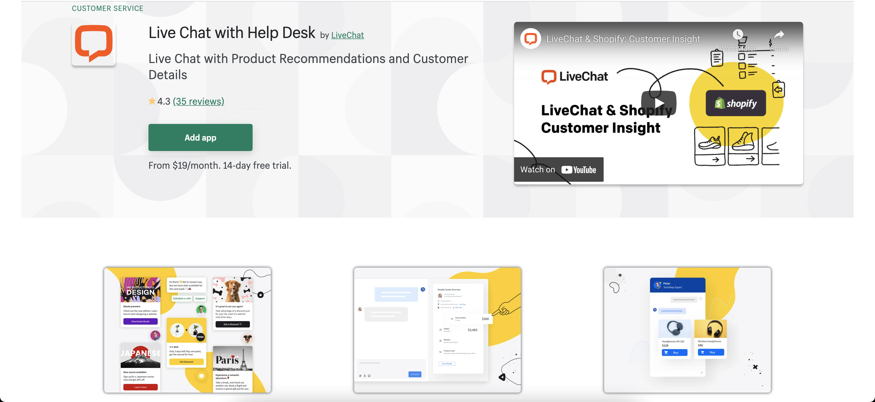Click the Watch later clock icon
Viewport: 875px width, 402px height.
pos(737,34)
